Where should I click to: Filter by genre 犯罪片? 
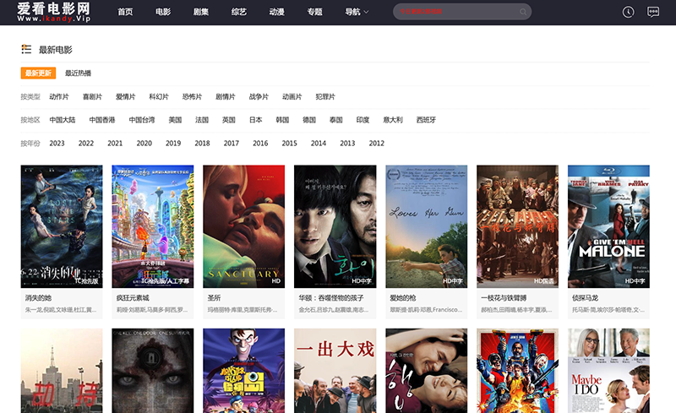tap(325, 96)
